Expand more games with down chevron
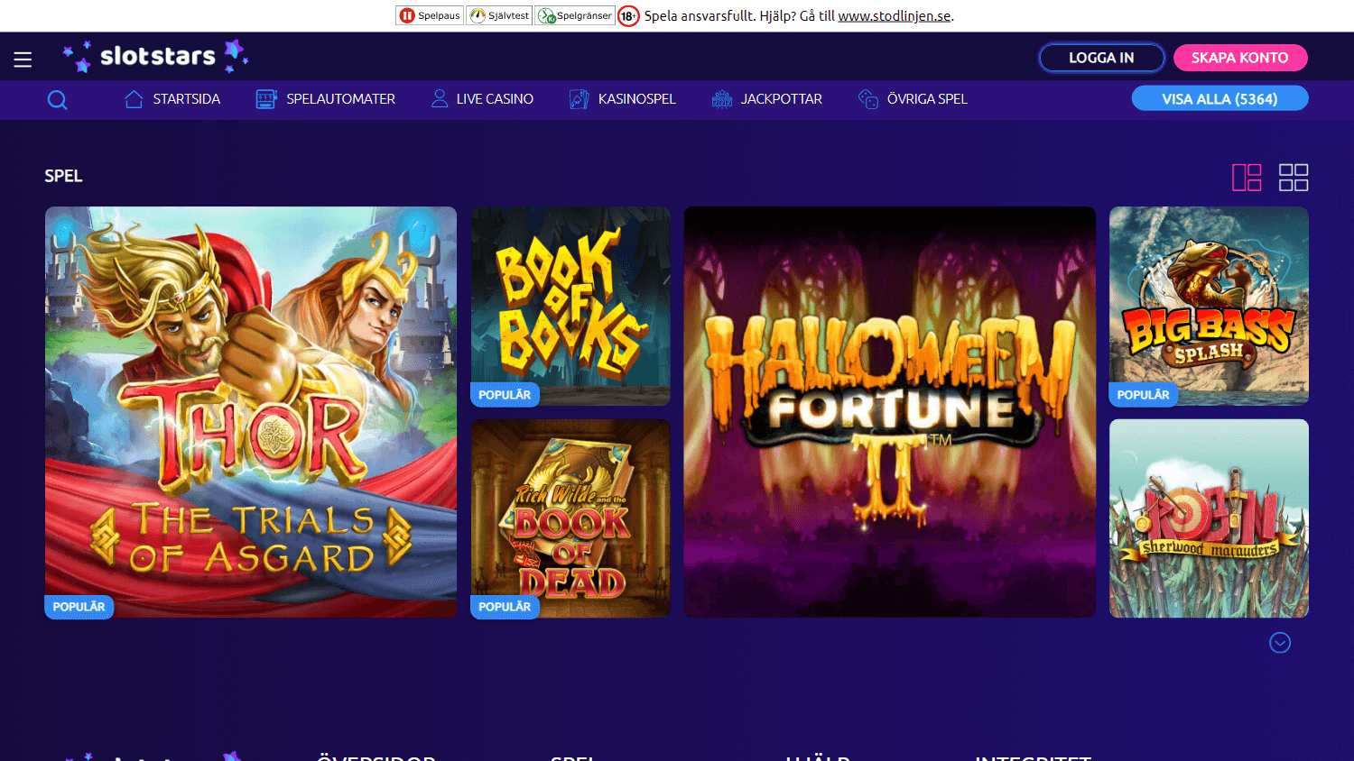1354x761 pixels. coord(1280,643)
